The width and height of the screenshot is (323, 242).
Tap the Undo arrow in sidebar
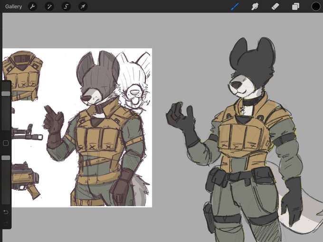point(6,212)
